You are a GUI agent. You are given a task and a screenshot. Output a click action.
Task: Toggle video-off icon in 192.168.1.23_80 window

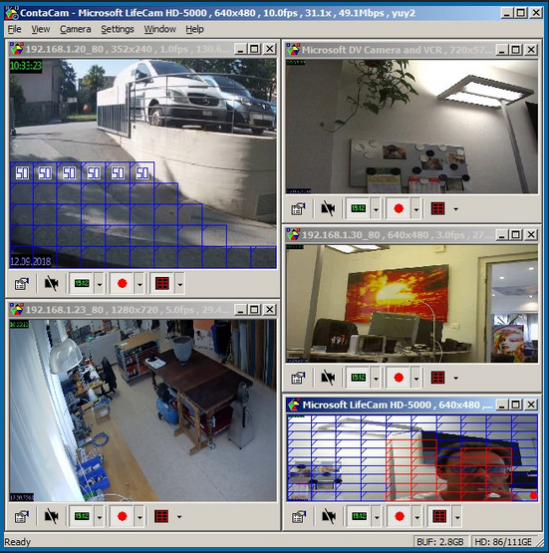(x=52, y=517)
